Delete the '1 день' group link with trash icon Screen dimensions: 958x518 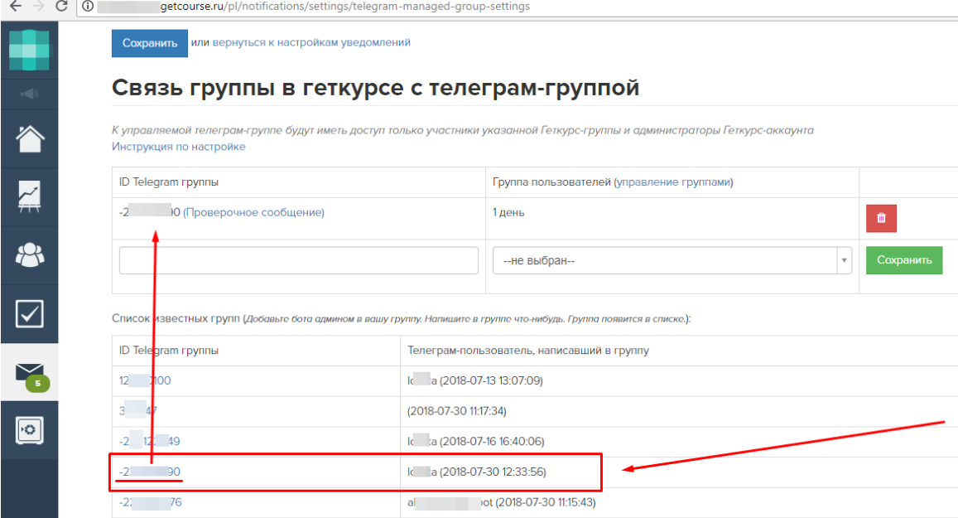[881, 218]
